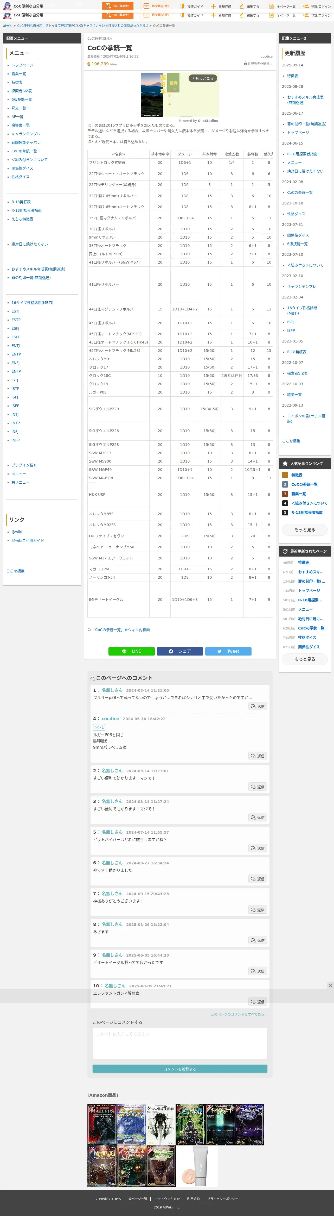Reply to comment 5 about ピットバイパー
The image size is (334, 1216).
(258, 848)
